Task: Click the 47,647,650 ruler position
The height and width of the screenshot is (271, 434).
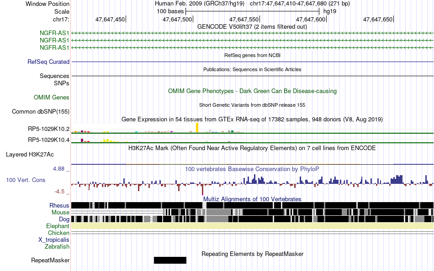Action: 378,19
